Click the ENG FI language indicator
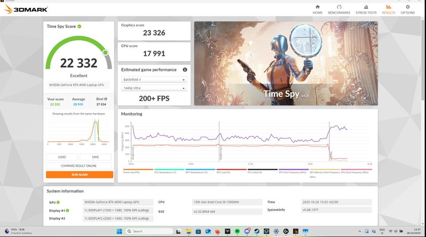Viewport: 426px width, 237px height. pos(382,231)
